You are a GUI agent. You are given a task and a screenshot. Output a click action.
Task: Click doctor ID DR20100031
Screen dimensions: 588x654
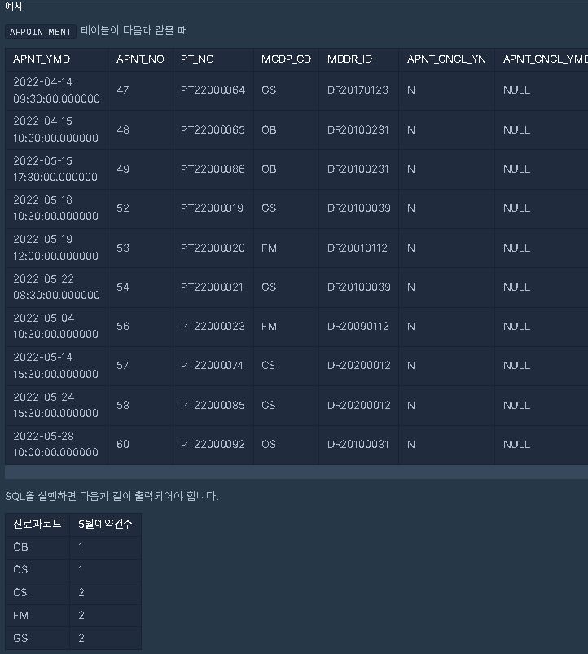point(358,444)
